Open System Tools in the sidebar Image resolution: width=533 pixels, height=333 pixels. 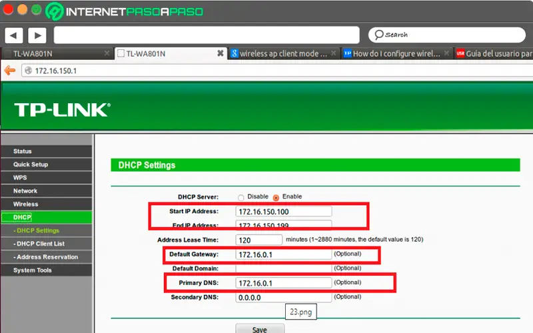click(x=47, y=270)
